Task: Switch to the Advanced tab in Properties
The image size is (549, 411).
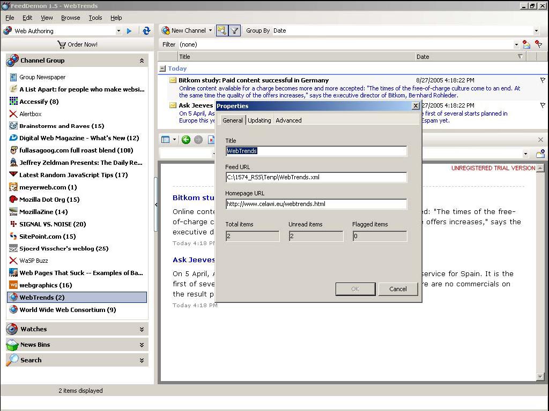Action: 288,120
